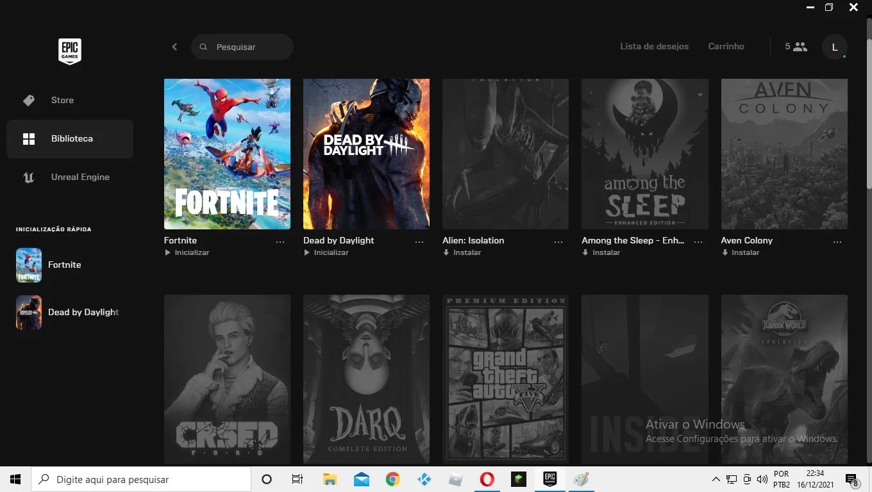The width and height of the screenshot is (872, 492).
Task: Open the Windows notification center
Action: 852,479
